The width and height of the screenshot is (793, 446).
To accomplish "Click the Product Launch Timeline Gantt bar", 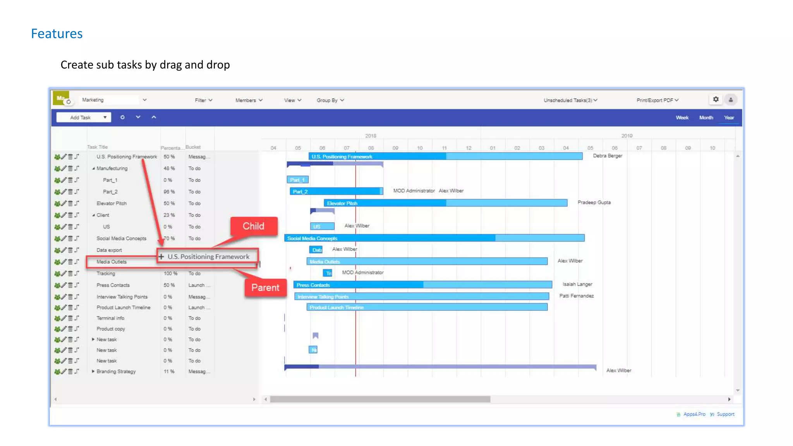I will pos(427,307).
